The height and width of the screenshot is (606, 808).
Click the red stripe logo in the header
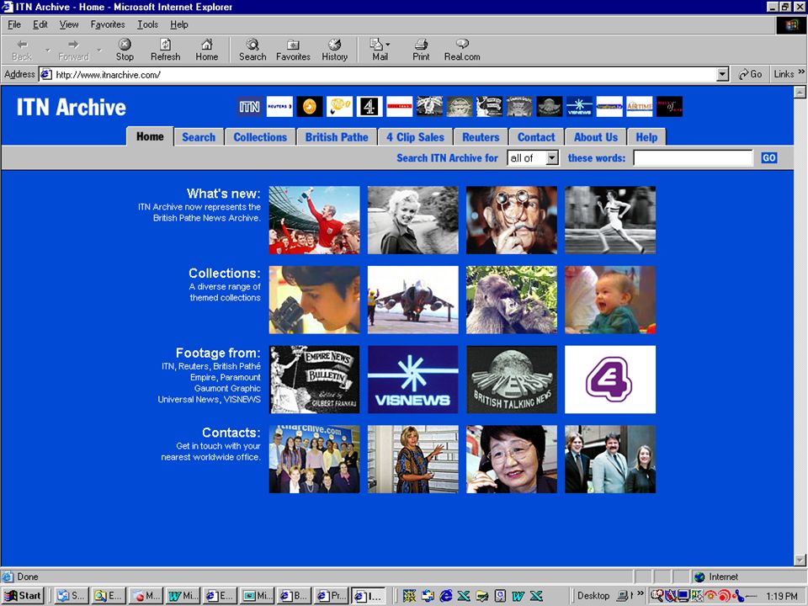[x=399, y=107]
